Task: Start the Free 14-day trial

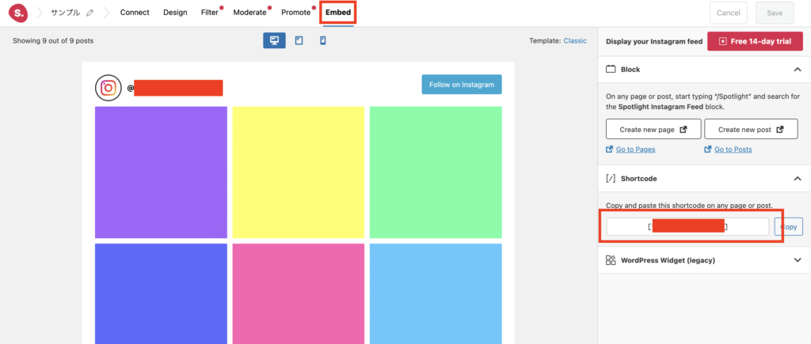Action: [755, 41]
